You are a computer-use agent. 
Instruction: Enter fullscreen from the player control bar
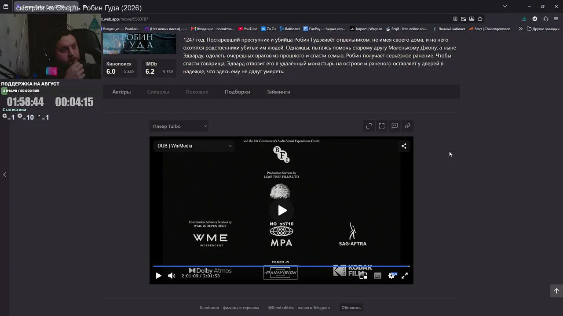405,276
